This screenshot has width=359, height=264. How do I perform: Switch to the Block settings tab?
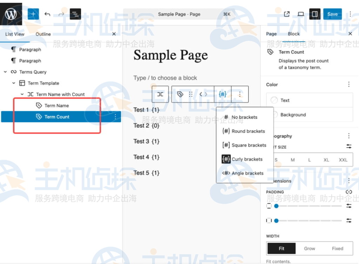pyautogui.click(x=294, y=34)
